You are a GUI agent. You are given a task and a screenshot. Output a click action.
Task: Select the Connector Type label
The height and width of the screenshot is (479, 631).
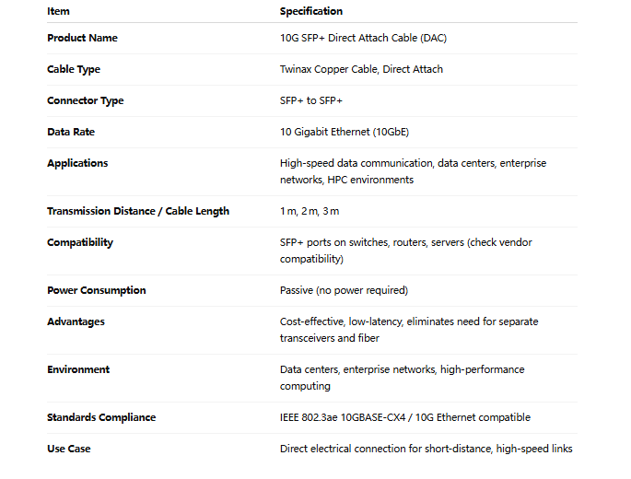pyautogui.click(x=86, y=100)
